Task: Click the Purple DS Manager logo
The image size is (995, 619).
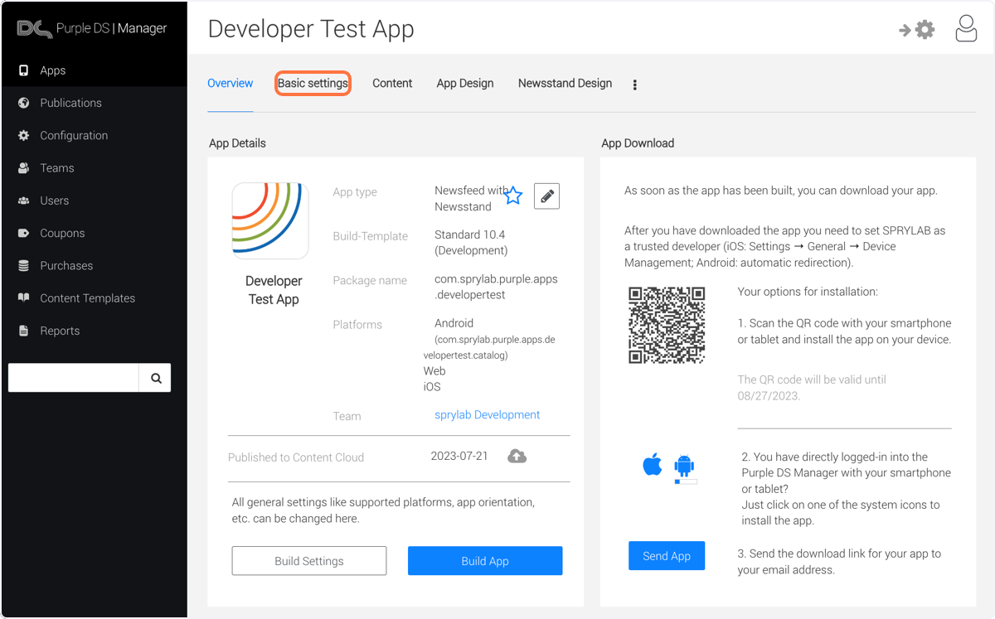Action: [92, 28]
